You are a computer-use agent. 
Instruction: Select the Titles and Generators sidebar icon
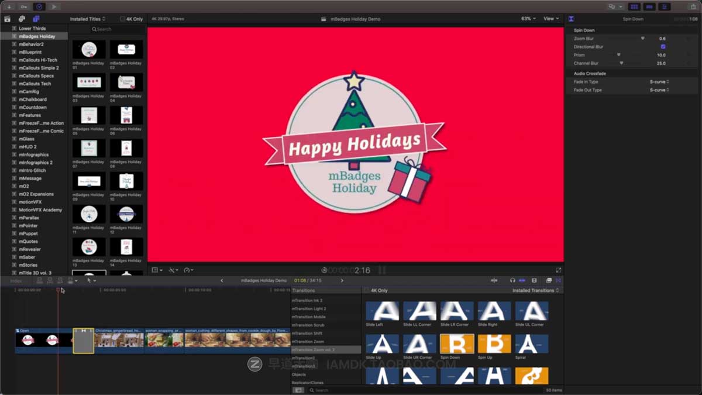[x=36, y=19]
